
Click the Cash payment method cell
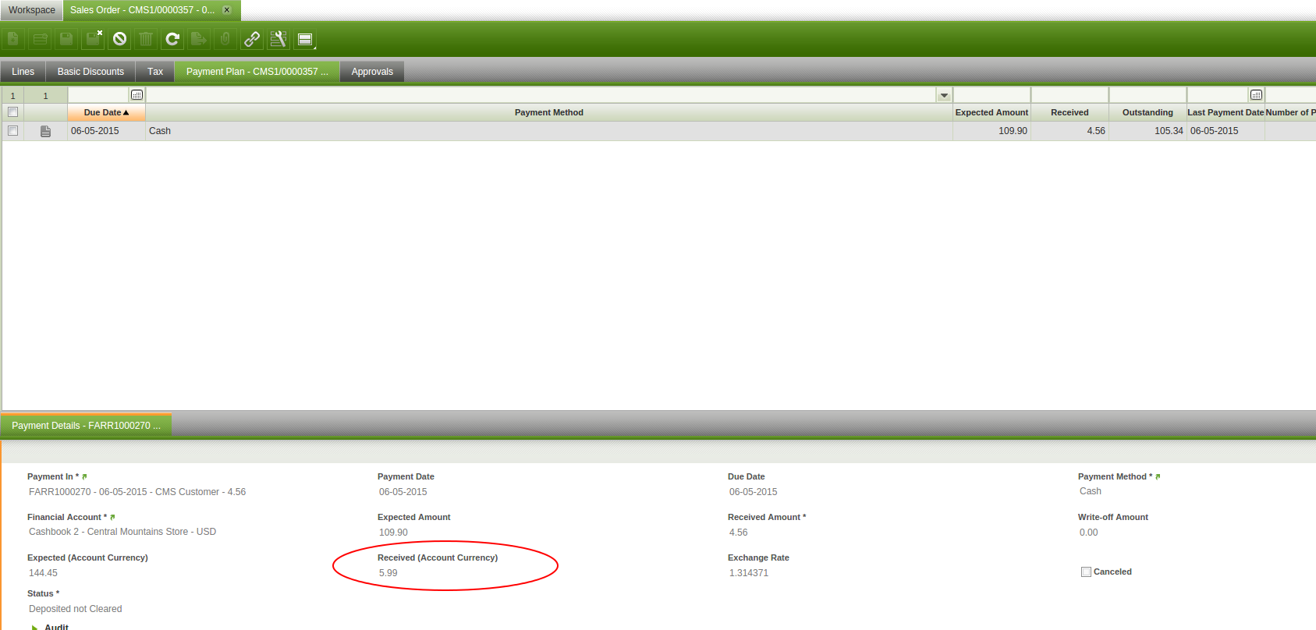[x=549, y=131]
